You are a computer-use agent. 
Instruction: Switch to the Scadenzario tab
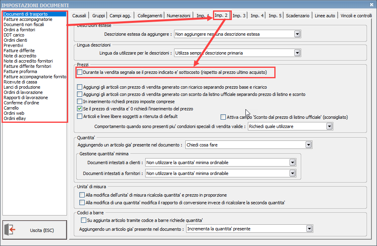(298, 16)
